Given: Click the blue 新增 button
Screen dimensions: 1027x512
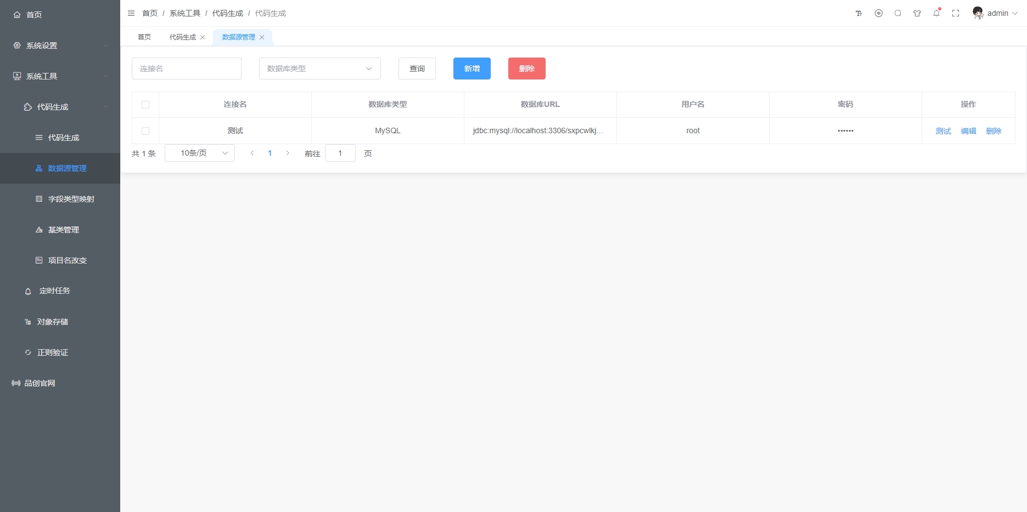Looking at the screenshot, I should click(x=472, y=69).
